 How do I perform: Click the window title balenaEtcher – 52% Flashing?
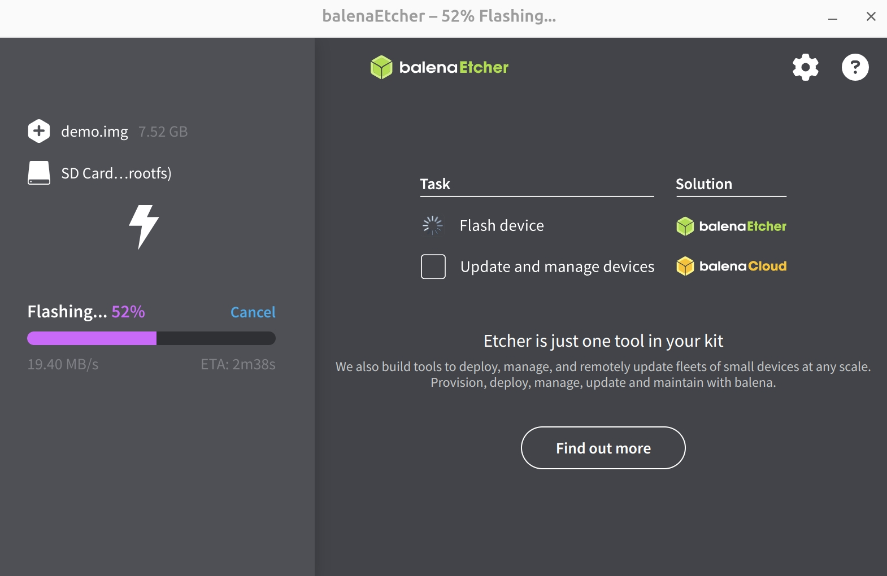pyautogui.click(x=439, y=16)
